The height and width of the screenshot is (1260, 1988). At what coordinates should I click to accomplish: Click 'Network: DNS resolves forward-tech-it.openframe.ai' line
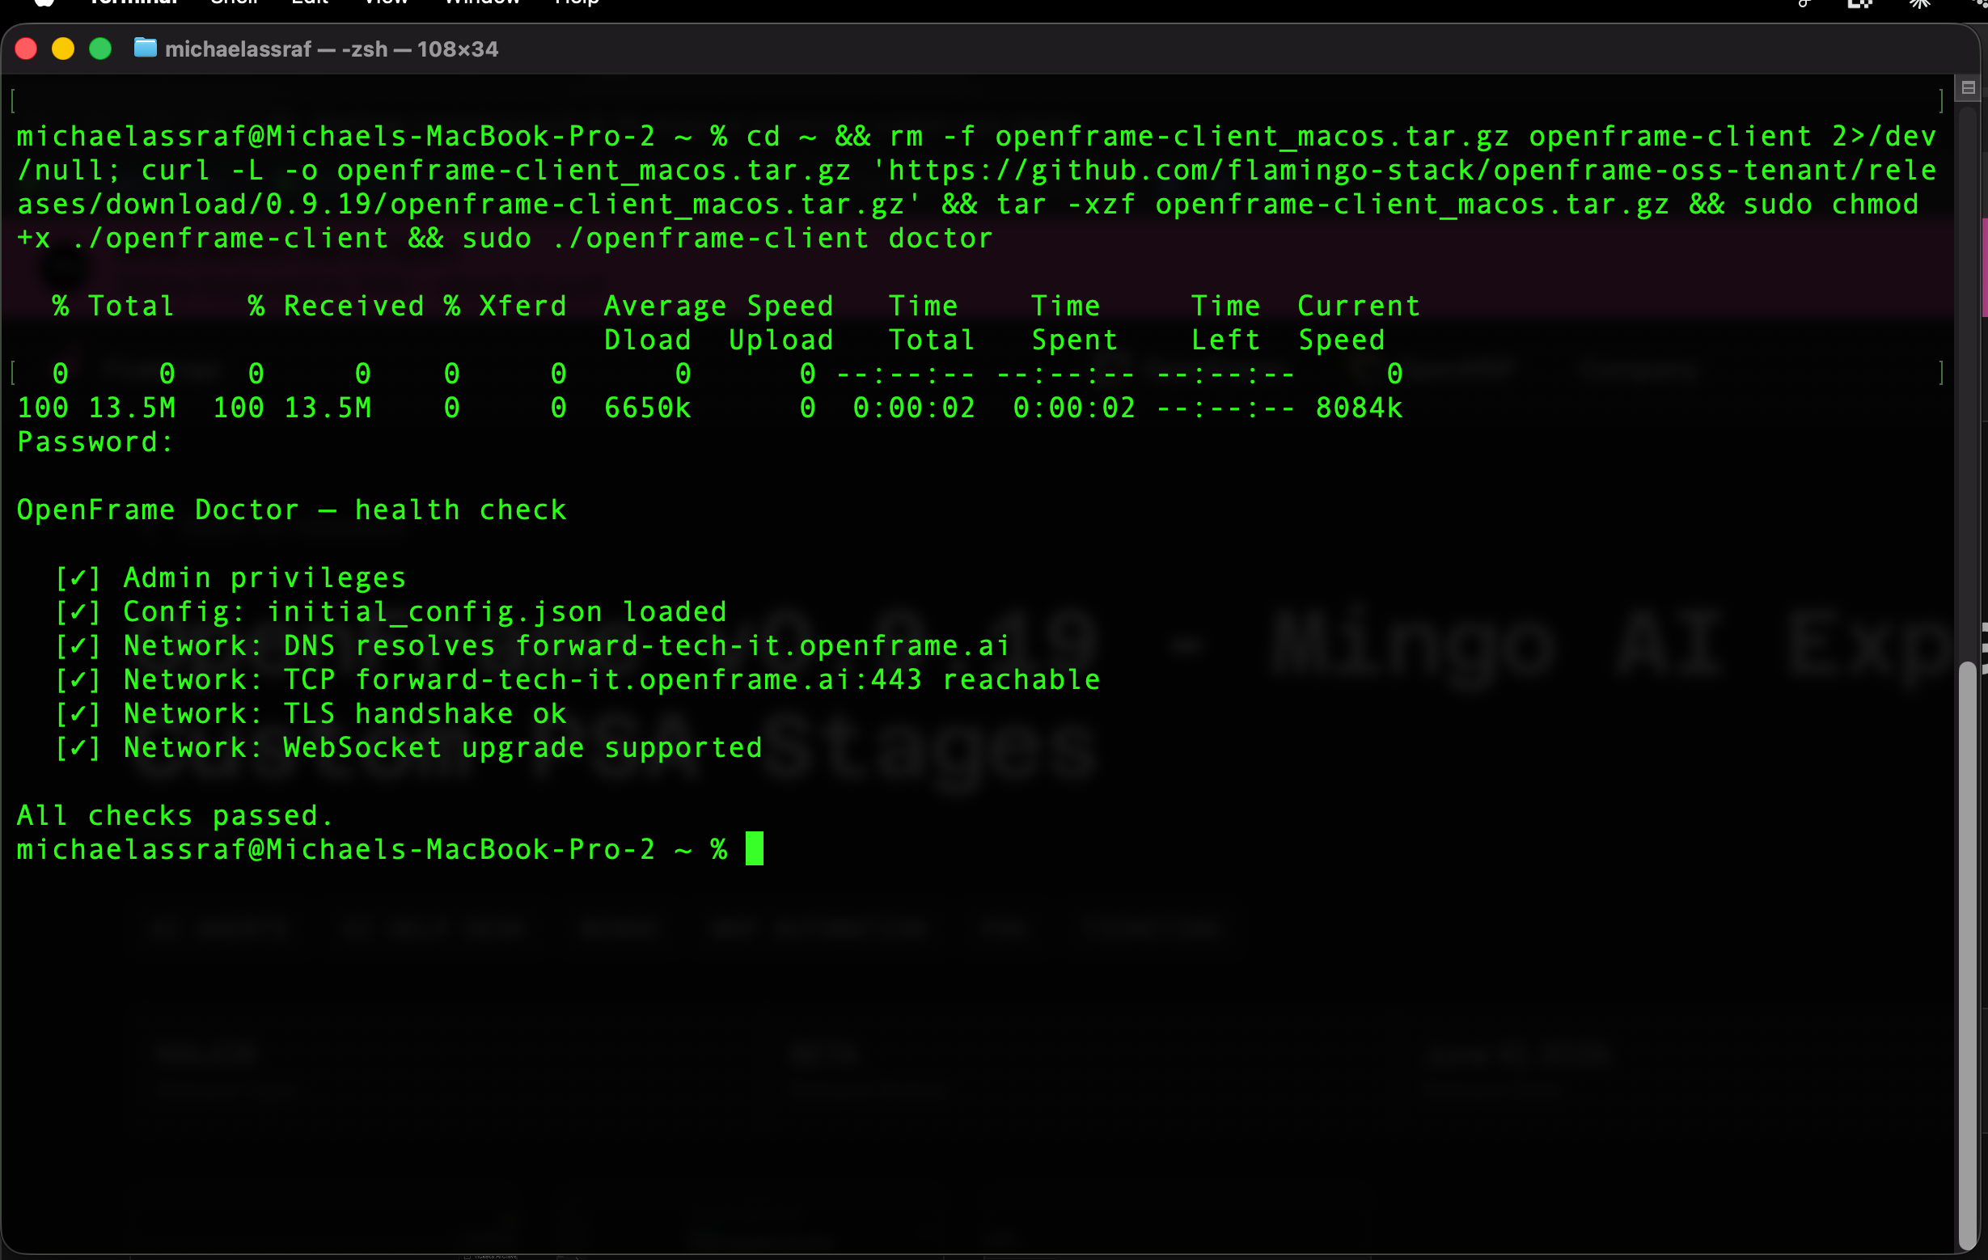566,645
